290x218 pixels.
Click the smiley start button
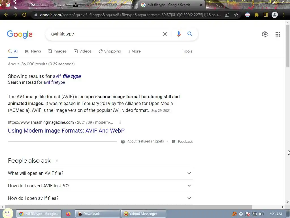click(8, 213)
